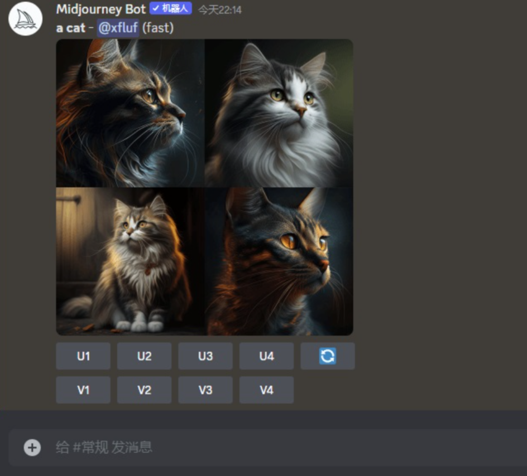Click the plus attachment icon in message bar
527x476 pixels.
tap(32, 448)
